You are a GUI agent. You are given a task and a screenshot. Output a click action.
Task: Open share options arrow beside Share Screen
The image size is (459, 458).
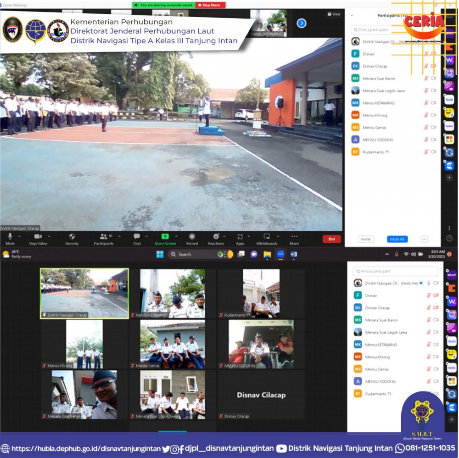tap(176, 236)
